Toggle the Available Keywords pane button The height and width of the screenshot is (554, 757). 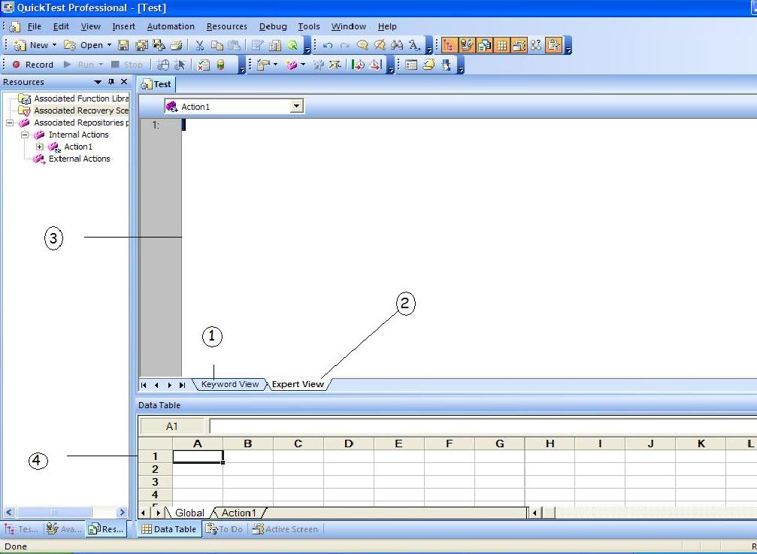[x=467, y=45]
